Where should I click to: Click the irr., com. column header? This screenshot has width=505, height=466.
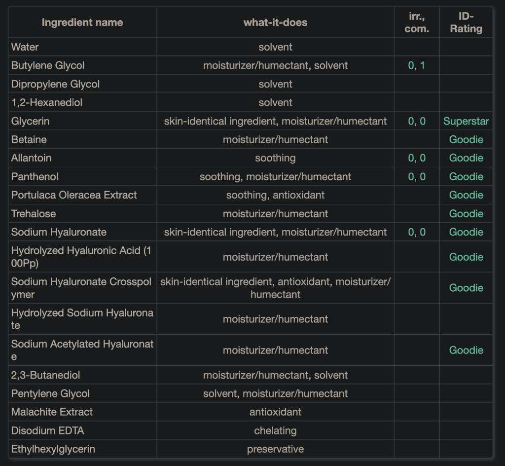(416, 22)
